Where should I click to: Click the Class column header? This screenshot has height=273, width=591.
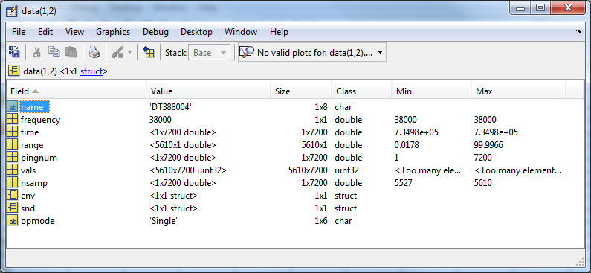(361, 91)
